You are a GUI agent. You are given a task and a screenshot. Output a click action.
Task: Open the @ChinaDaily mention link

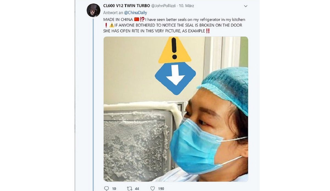[x=136, y=13]
